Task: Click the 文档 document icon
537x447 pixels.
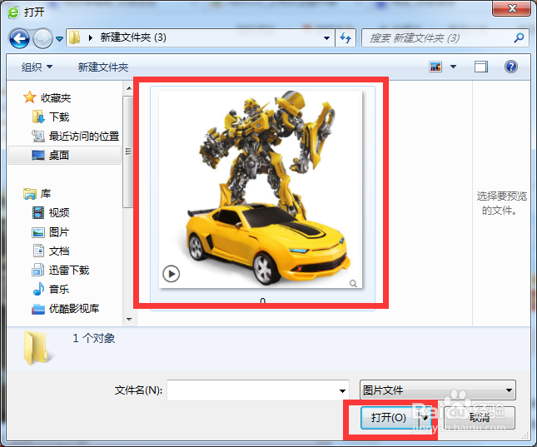Action: click(38, 251)
